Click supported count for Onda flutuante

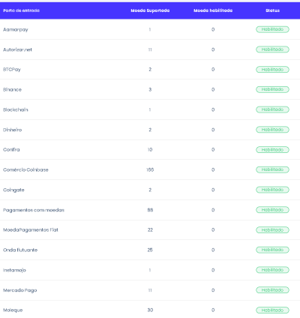click(150, 250)
